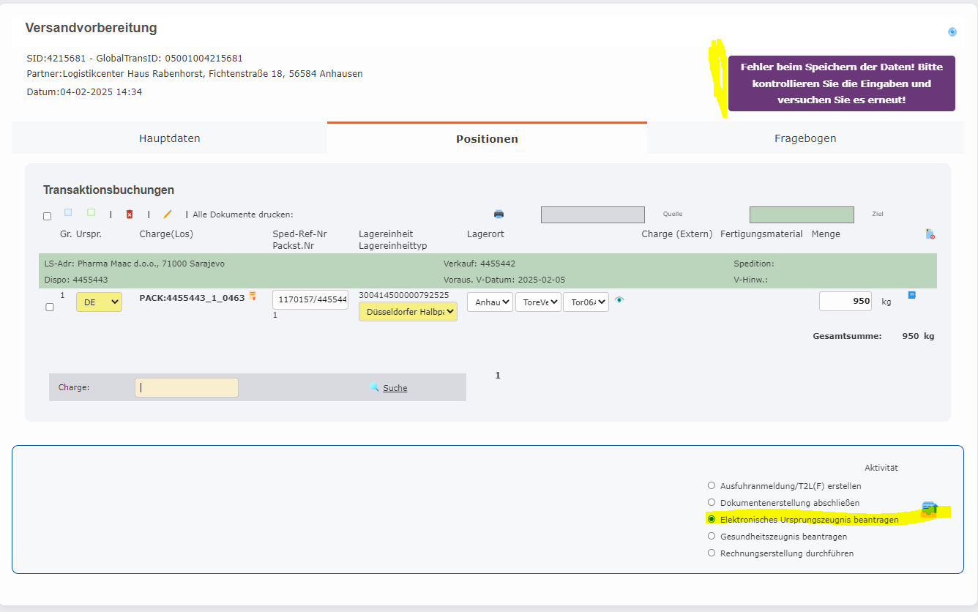Click the eye toggle beside the Tor06 dropdown
The height and width of the screenshot is (612, 978).
click(619, 300)
